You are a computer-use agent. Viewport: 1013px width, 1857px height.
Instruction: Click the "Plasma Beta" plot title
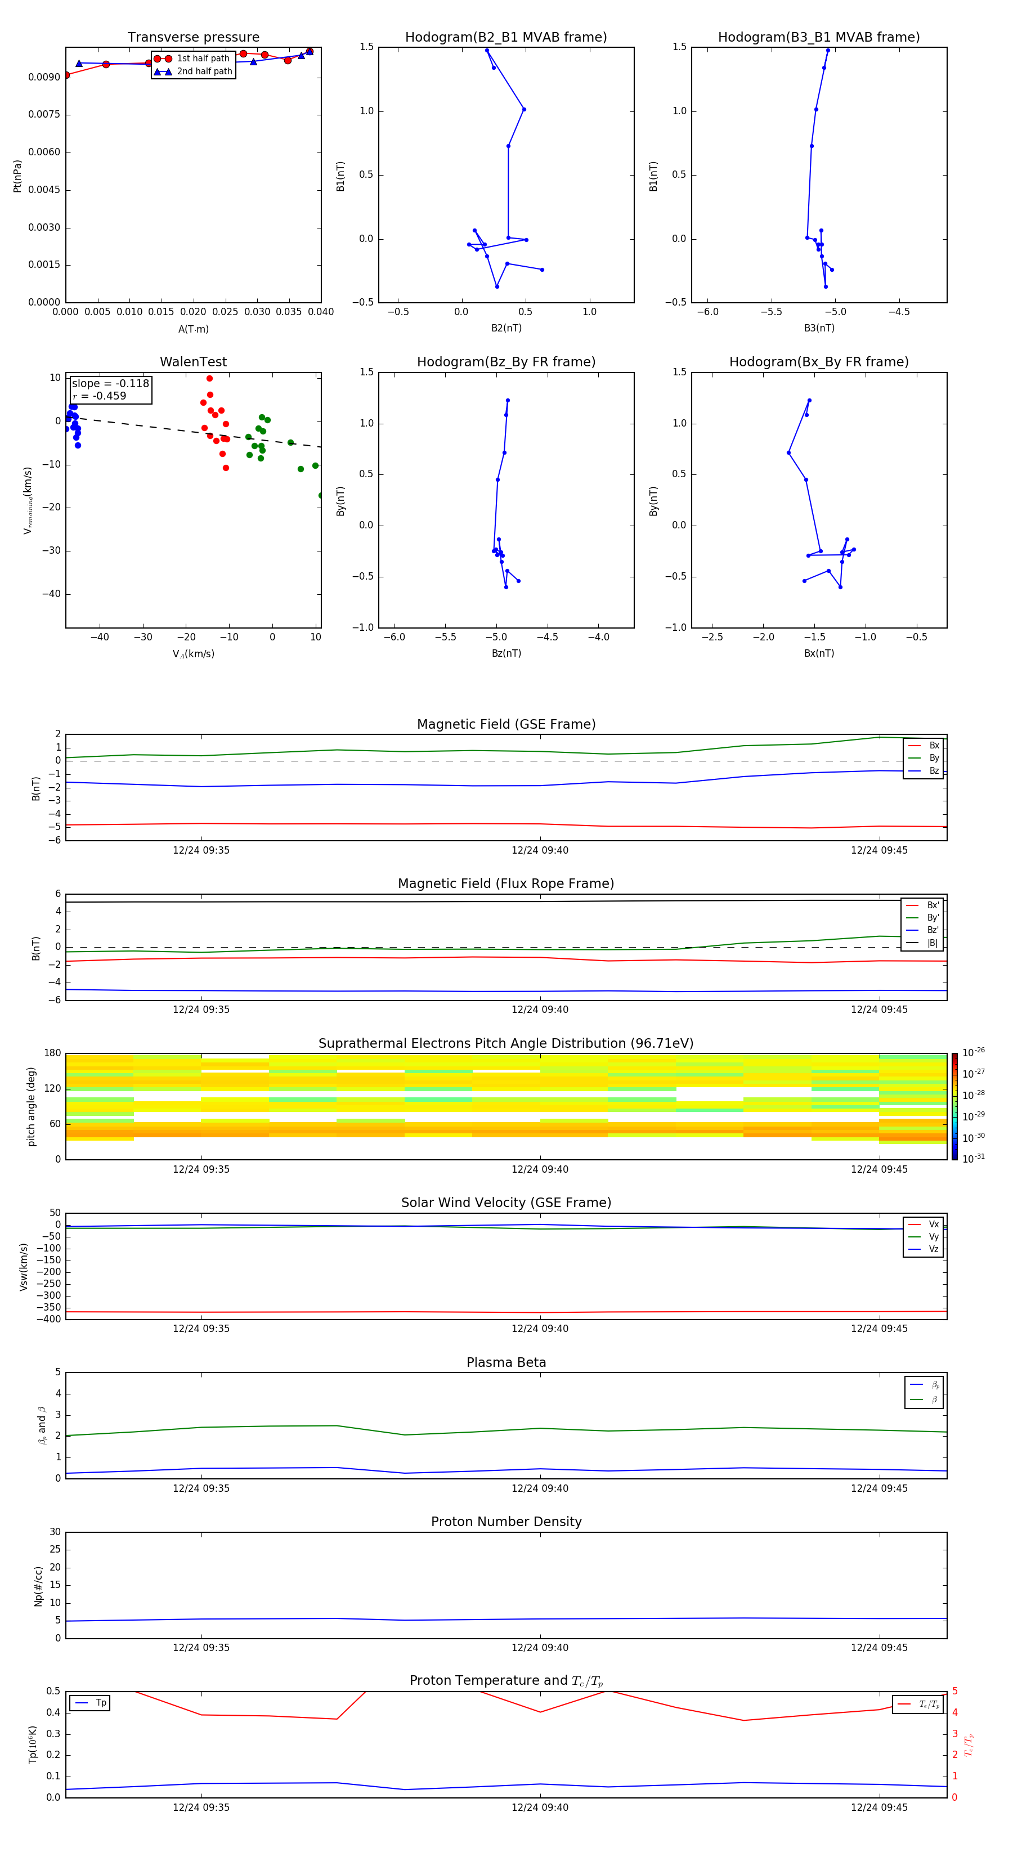tap(506, 1362)
